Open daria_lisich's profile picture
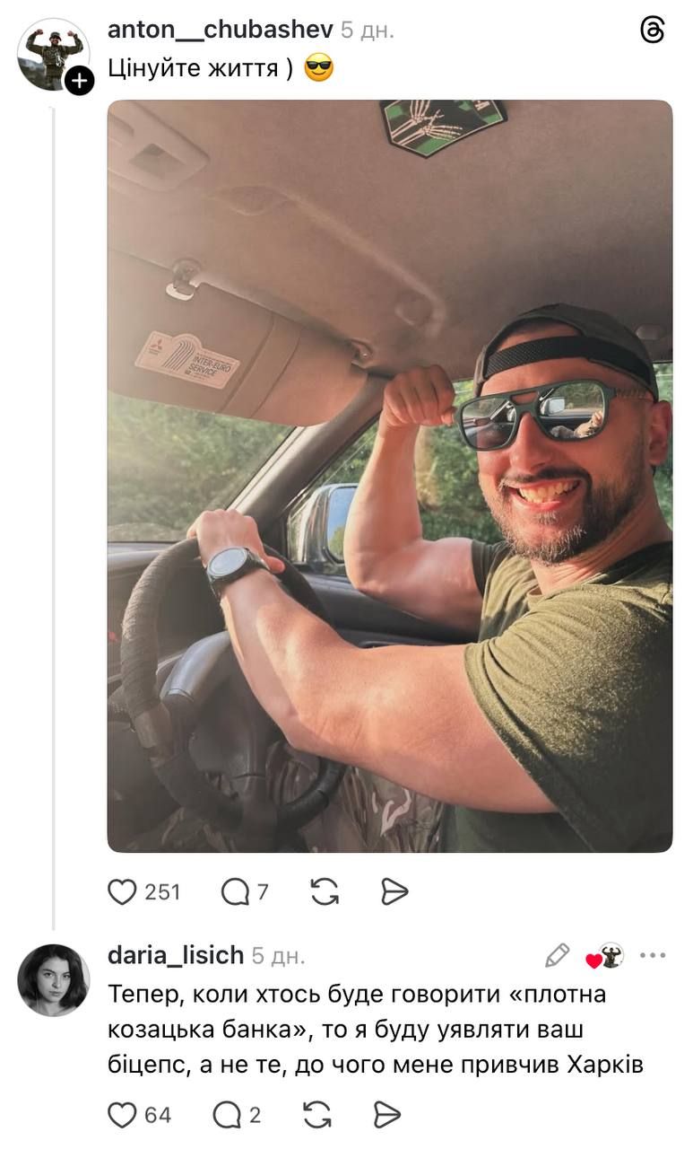 [54, 980]
